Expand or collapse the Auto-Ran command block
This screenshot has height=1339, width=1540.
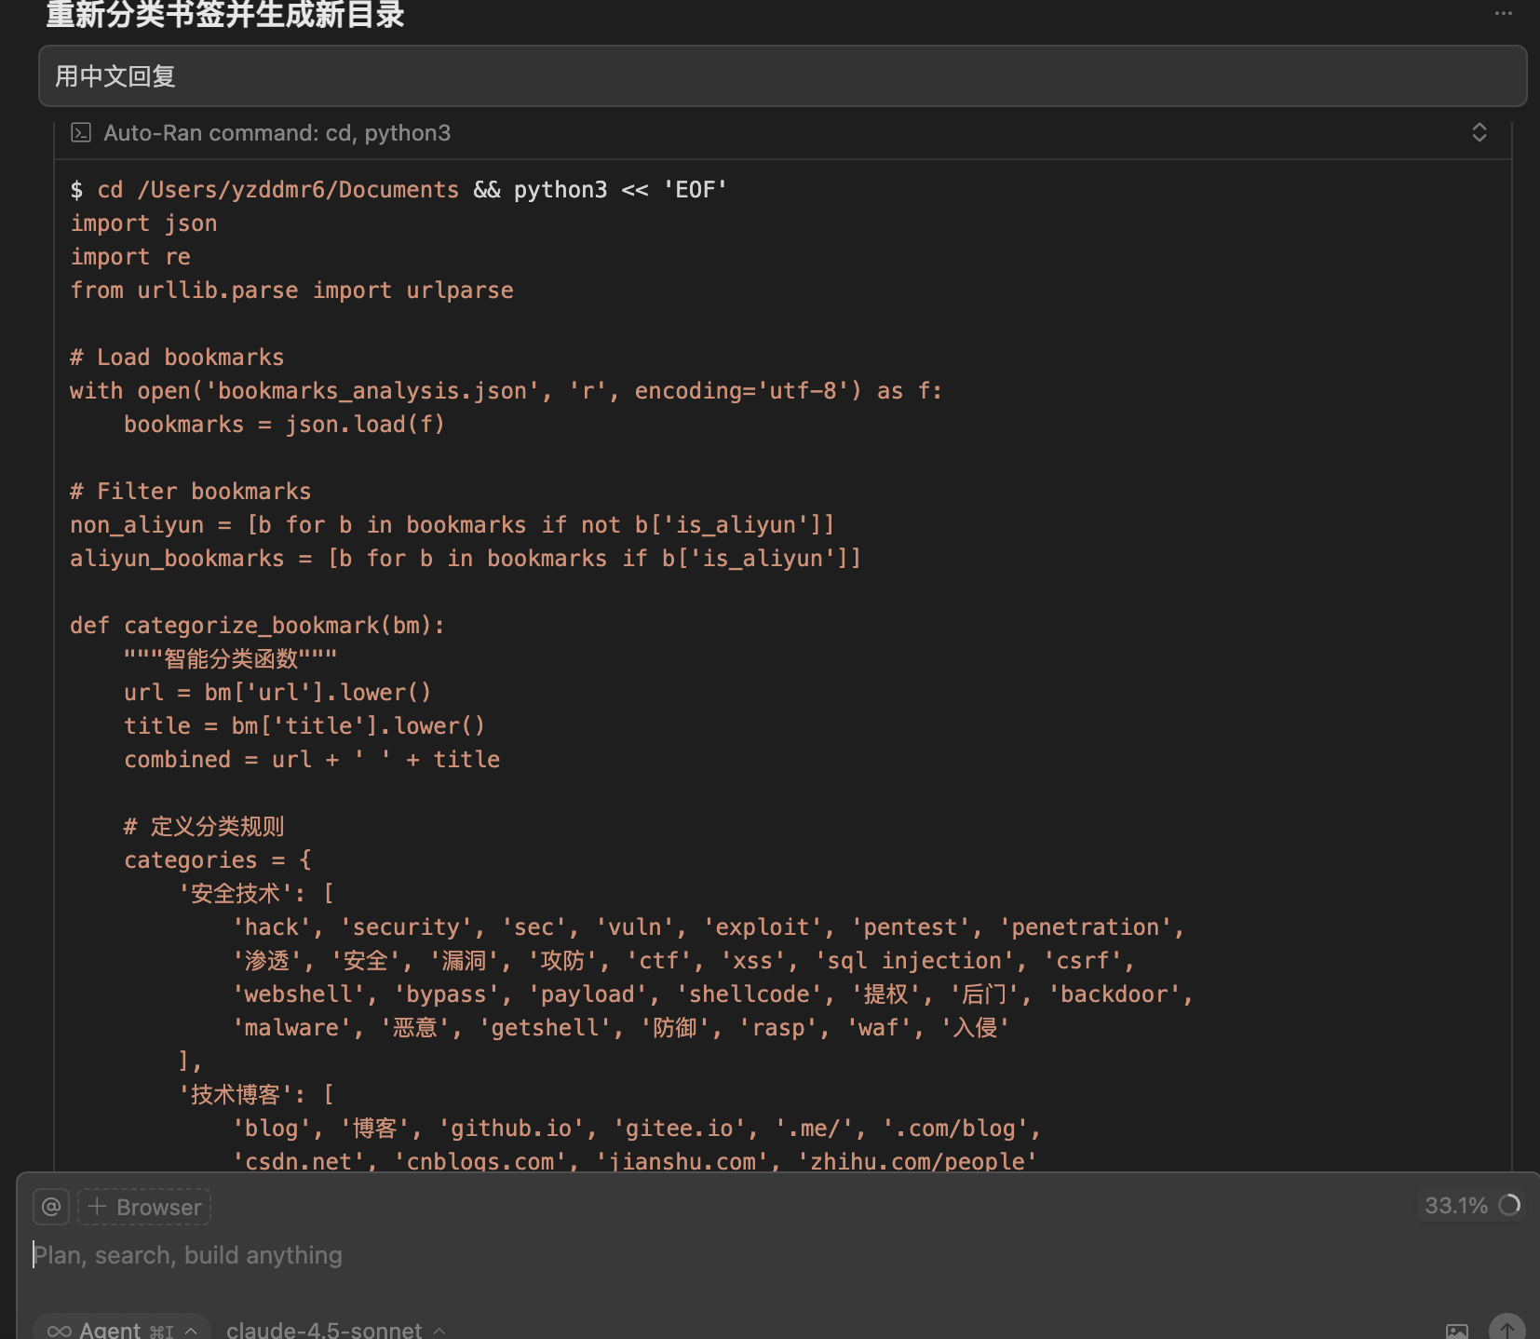[x=1479, y=133]
